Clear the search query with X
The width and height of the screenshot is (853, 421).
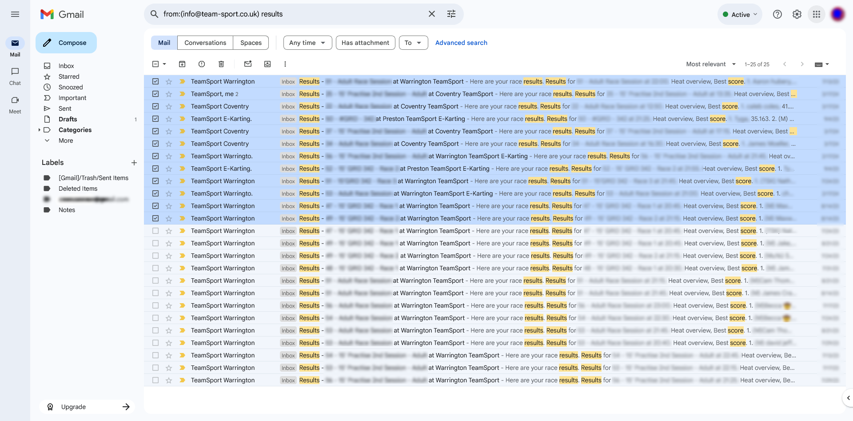click(432, 14)
